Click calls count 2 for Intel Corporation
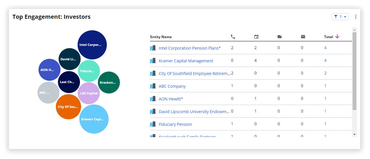The image size is (370, 159). [x=232, y=48]
